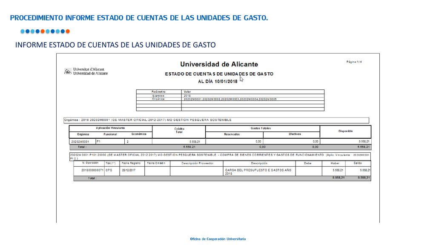Viewport: 436px width, 245px height.
Task: Select operation number '2018000000071'
Action: coord(92,170)
